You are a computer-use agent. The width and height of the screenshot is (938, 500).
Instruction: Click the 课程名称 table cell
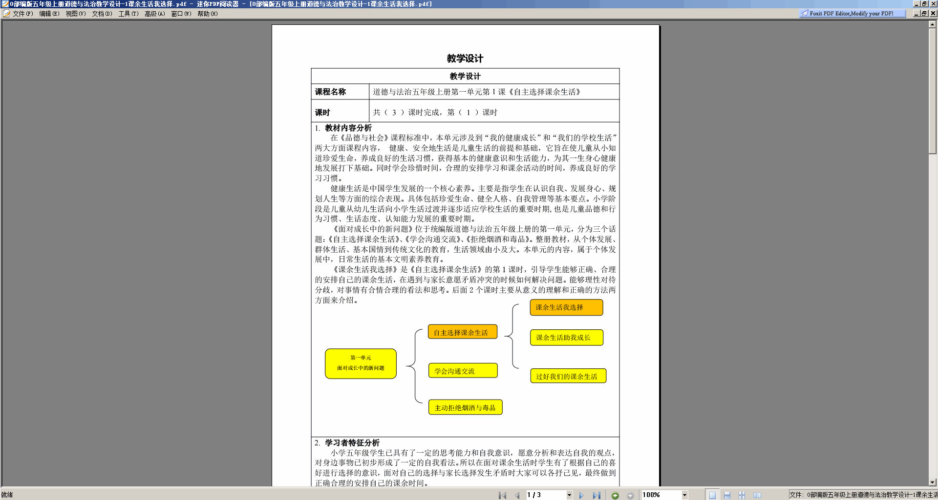click(340, 92)
